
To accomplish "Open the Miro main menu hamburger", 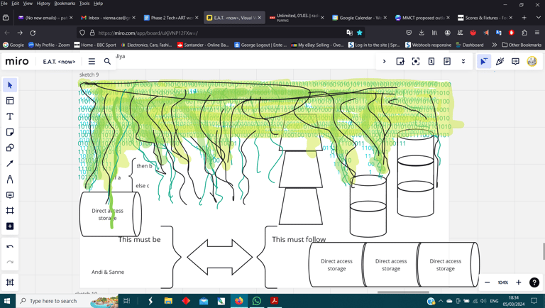I will (92, 62).
